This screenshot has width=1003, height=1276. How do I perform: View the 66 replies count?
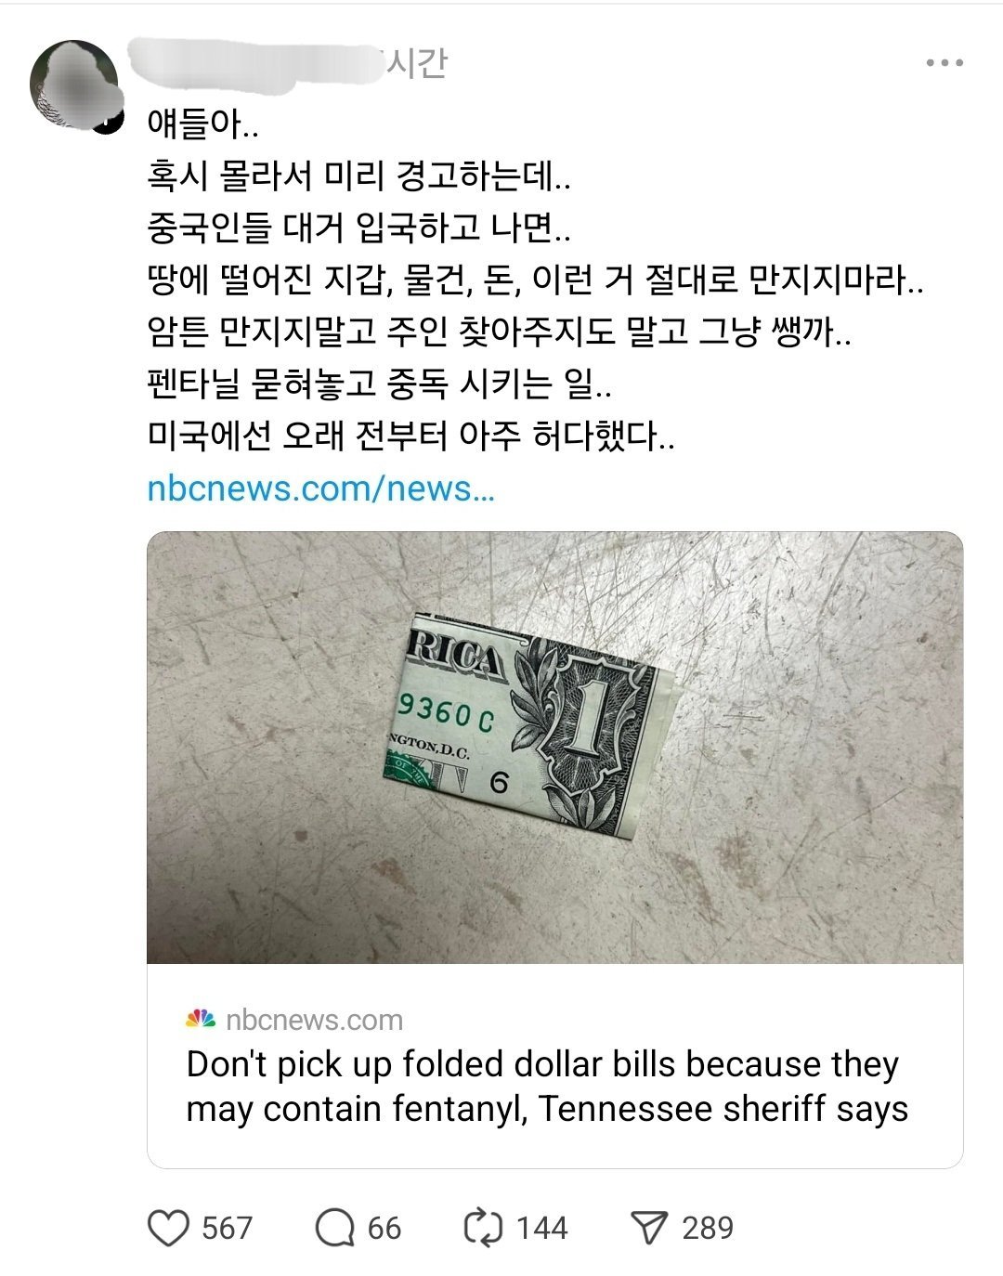tap(384, 1228)
